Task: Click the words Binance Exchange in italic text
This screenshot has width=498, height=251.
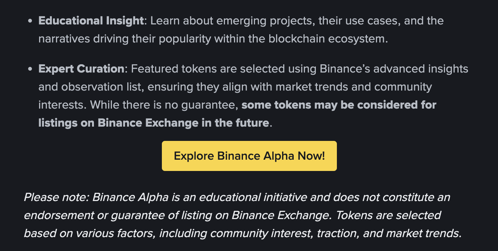Action: coord(280,215)
